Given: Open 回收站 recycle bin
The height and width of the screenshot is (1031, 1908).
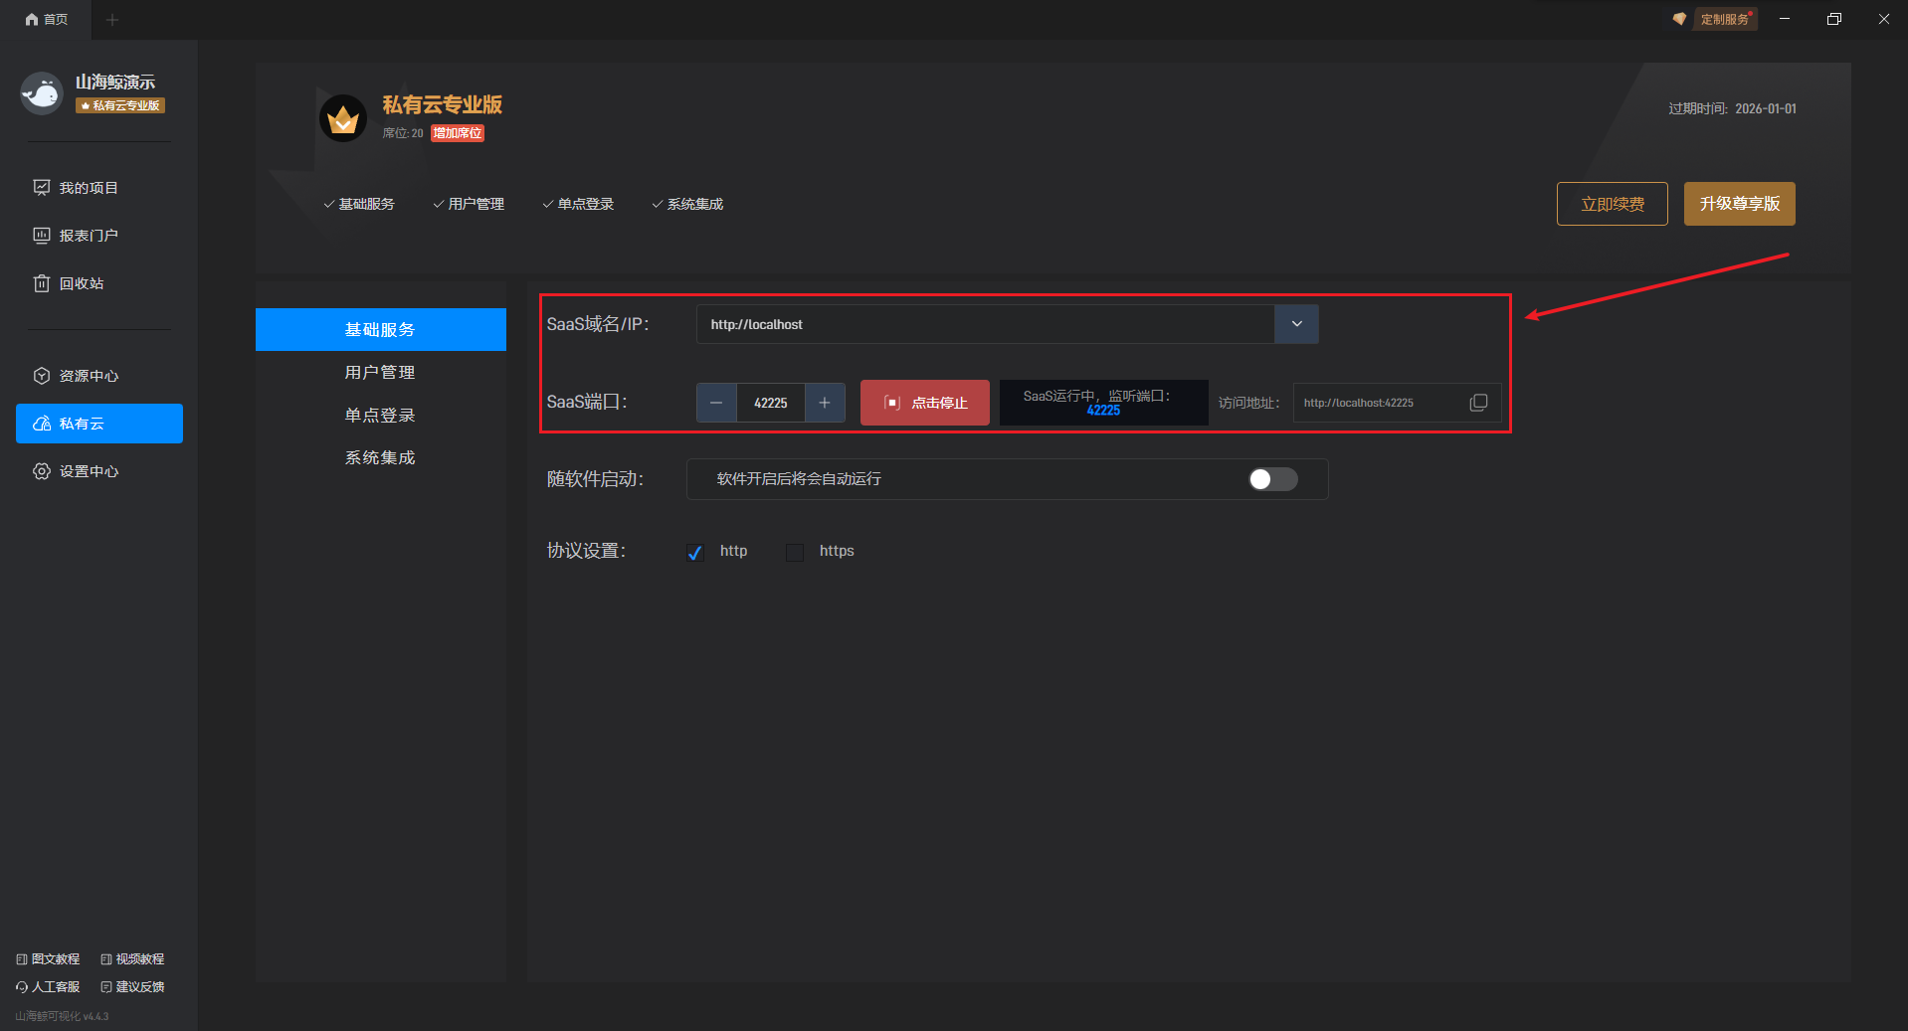Looking at the screenshot, I should click(69, 283).
